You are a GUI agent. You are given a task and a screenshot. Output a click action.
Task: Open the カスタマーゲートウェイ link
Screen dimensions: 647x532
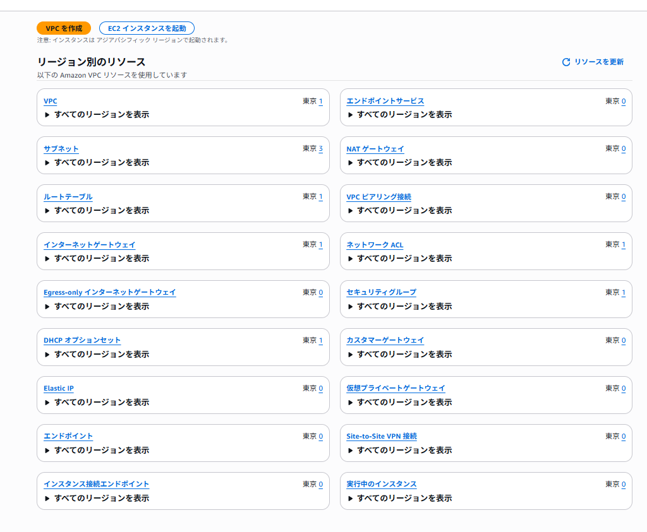(x=385, y=341)
